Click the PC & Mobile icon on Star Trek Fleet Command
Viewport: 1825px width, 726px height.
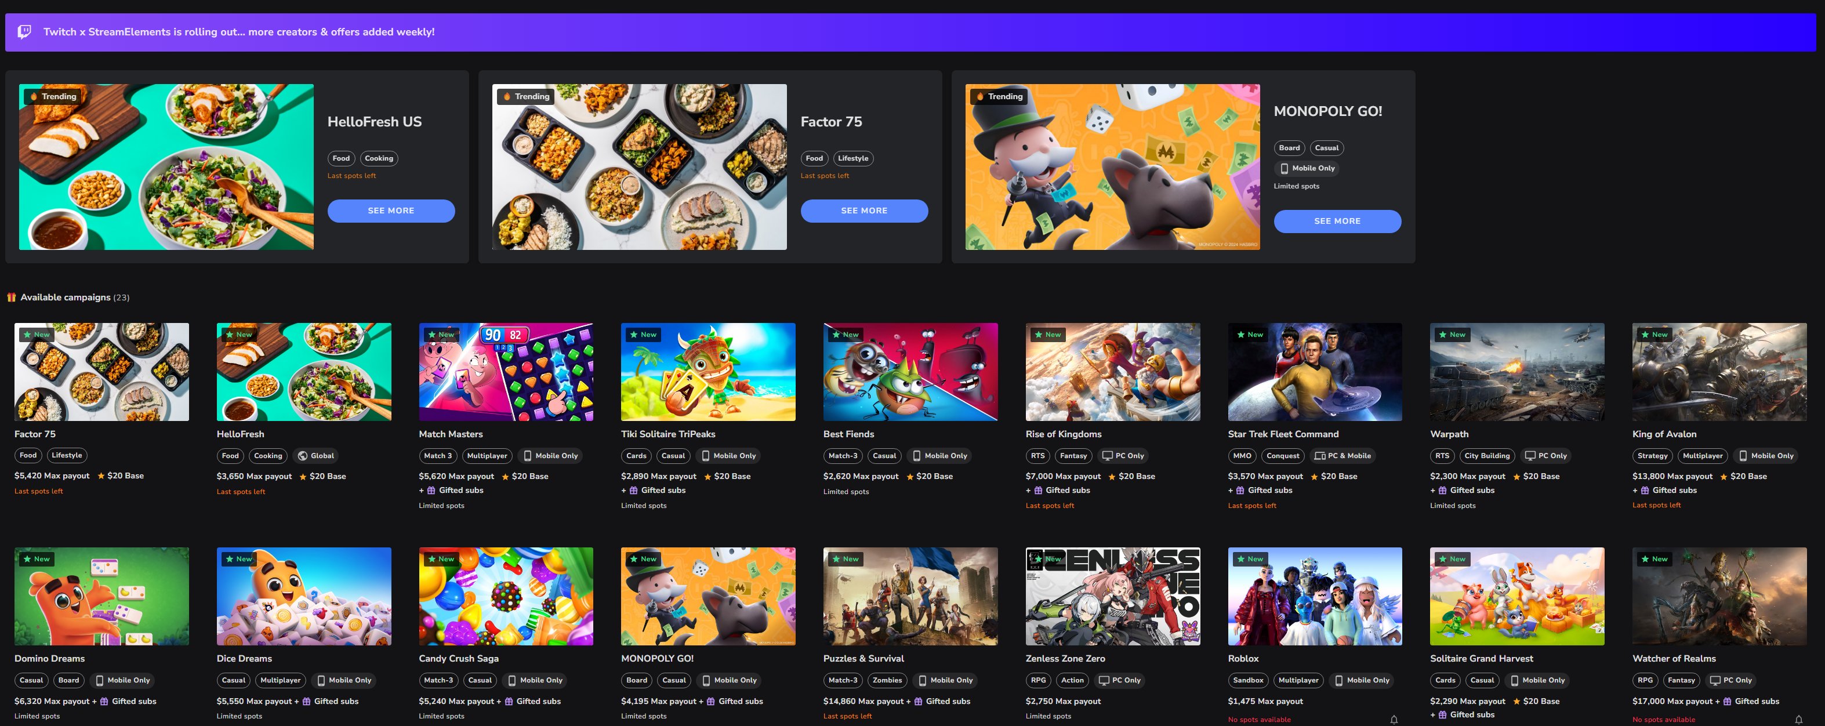pyautogui.click(x=1319, y=456)
